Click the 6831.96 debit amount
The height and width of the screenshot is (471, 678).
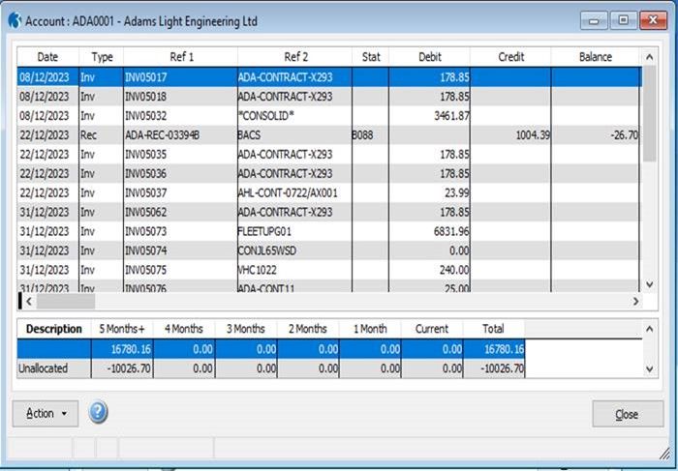(x=451, y=231)
